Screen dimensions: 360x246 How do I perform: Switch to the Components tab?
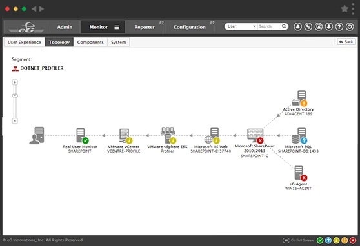click(90, 43)
